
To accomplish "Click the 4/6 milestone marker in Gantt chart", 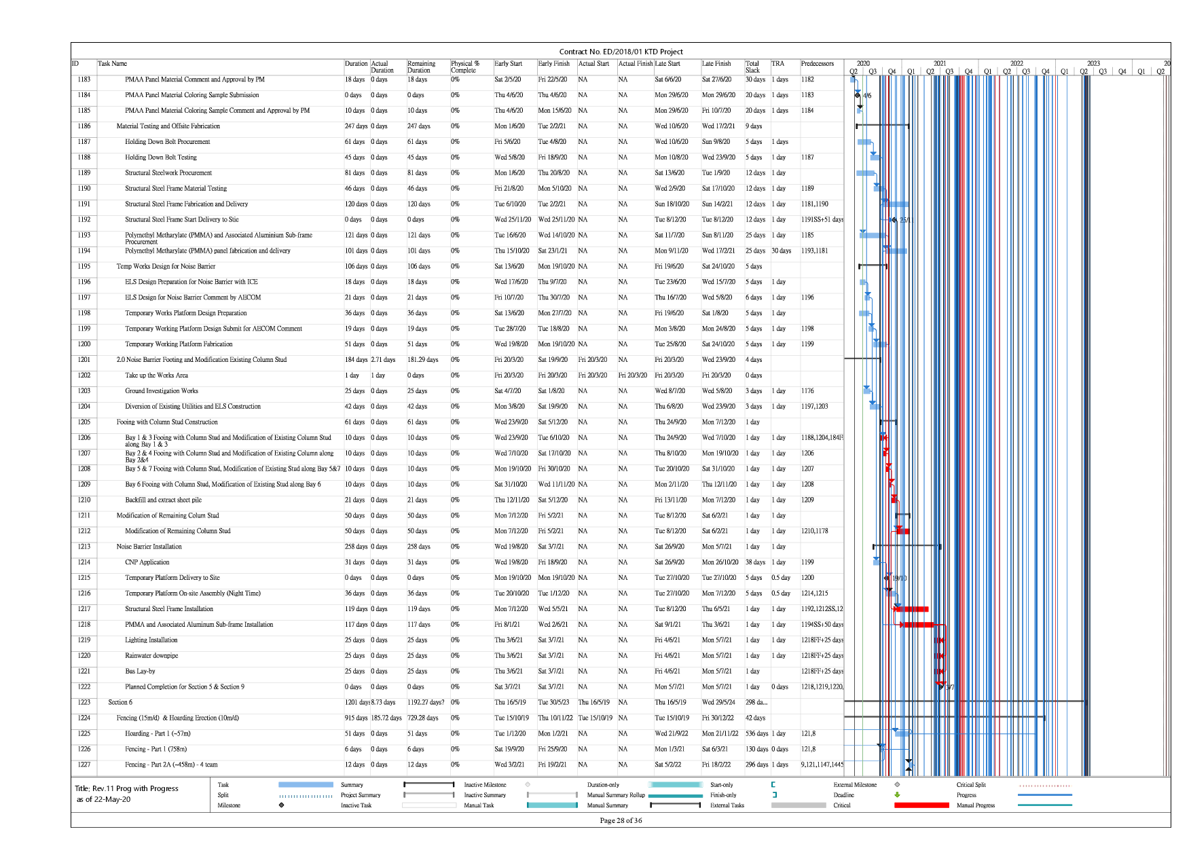I will pos(858,96).
